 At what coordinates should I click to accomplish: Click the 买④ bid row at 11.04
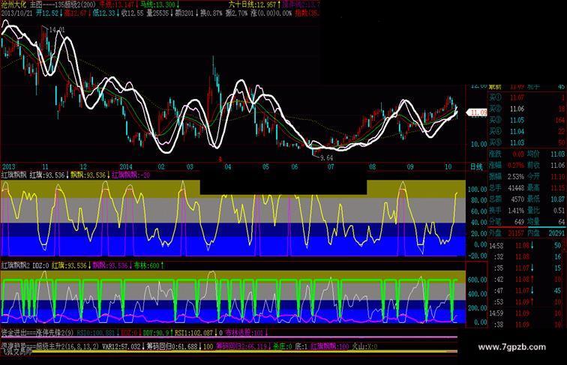coord(527,131)
